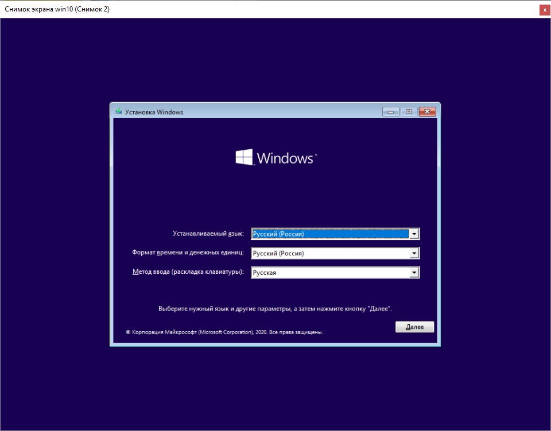551x431 pixels.
Task: Click the Выберите нужный язык instruction text
Action: [275, 309]
